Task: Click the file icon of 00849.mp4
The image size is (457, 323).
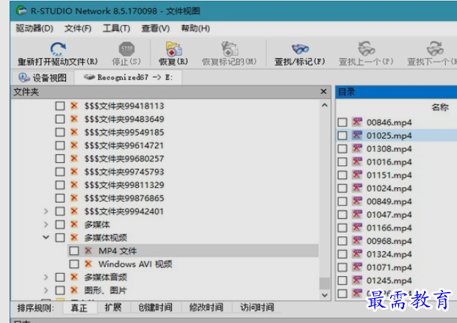Action: (x=357, y=201)
